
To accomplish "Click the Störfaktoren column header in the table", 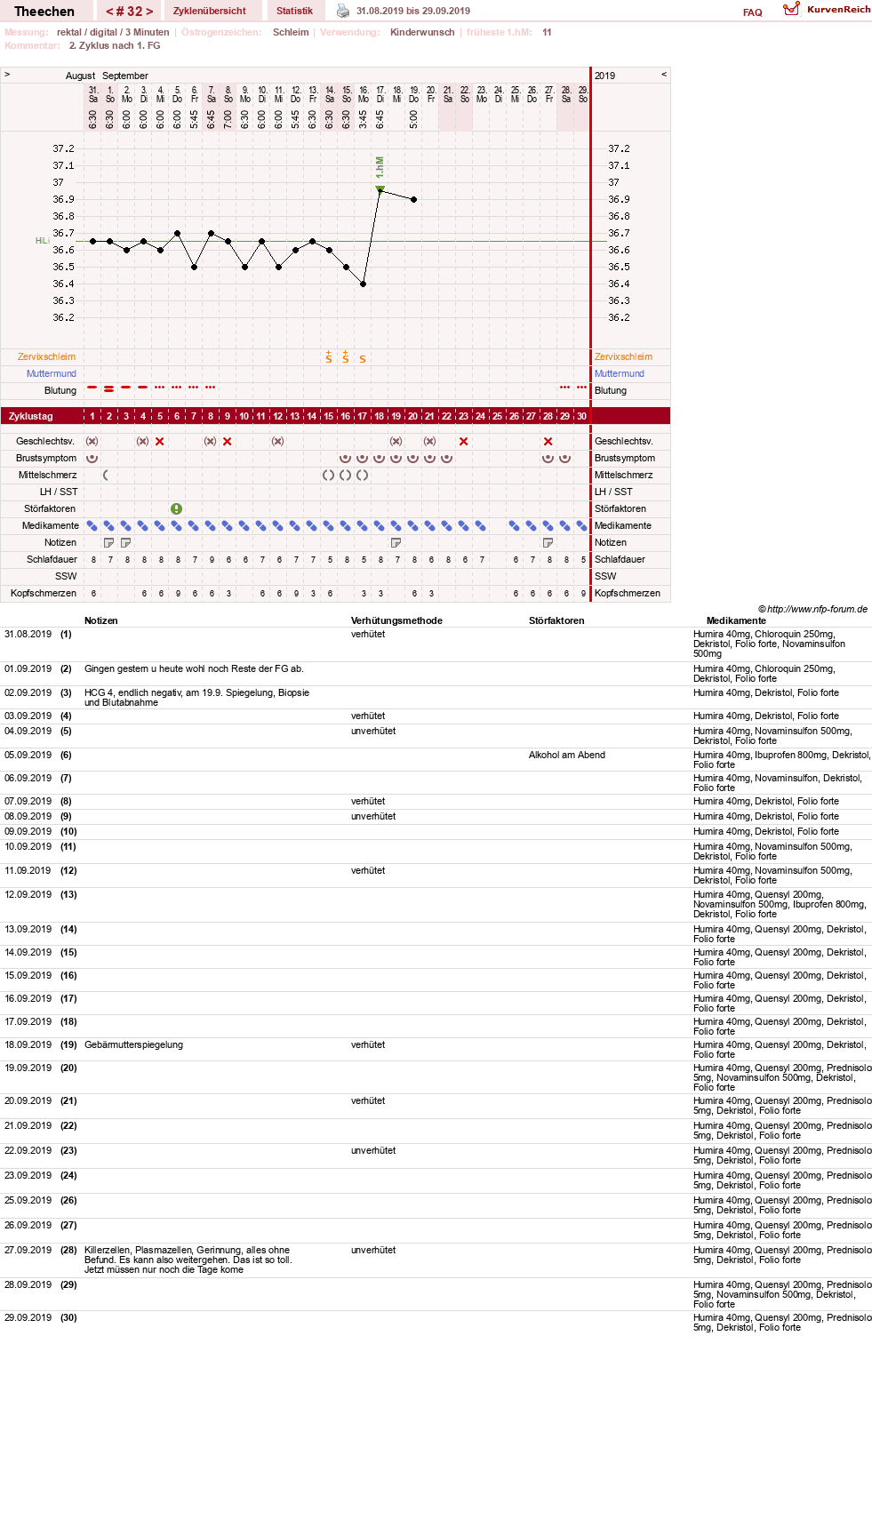I will point(556,620).
